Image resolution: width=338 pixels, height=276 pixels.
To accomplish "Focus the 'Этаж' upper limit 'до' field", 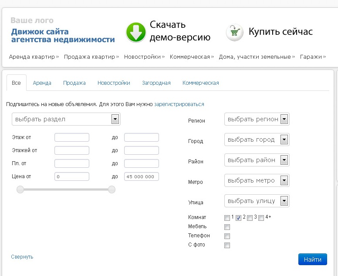I will pos(142,137).
